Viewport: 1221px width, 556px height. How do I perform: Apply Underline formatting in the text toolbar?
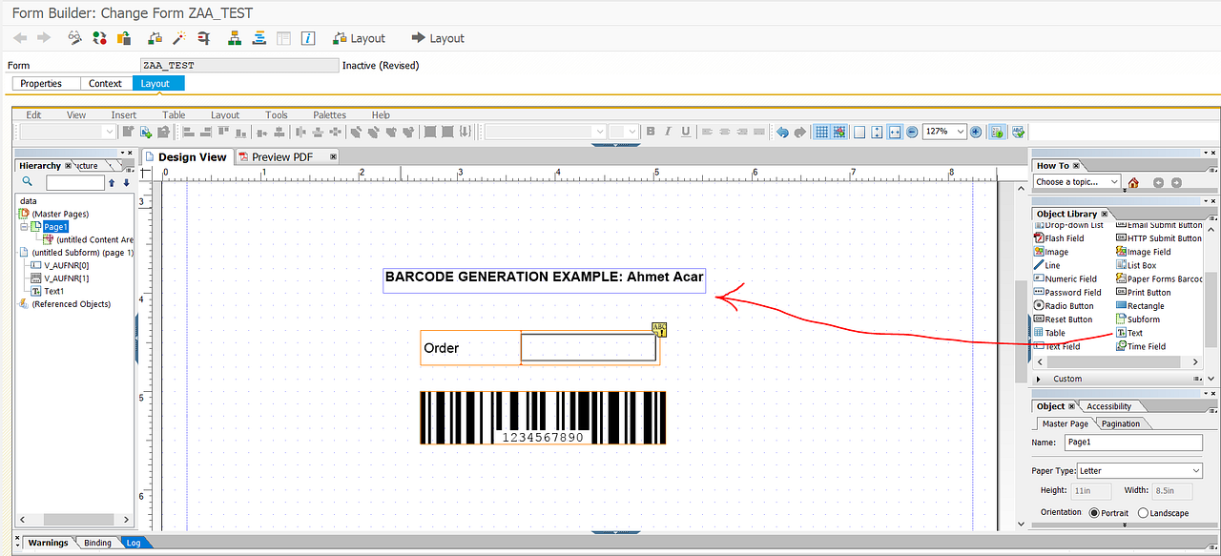685,131
